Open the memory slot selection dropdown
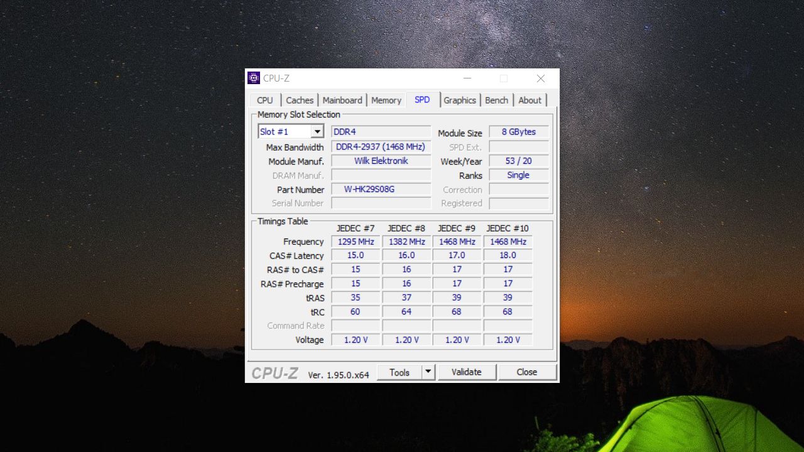 tap(318, 131)
